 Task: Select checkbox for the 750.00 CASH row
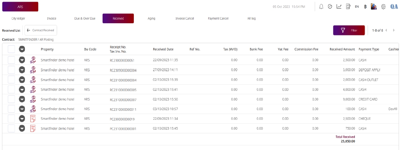(x=11, y=128)
